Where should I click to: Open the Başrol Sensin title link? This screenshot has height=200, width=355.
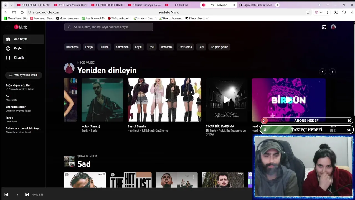136,126
